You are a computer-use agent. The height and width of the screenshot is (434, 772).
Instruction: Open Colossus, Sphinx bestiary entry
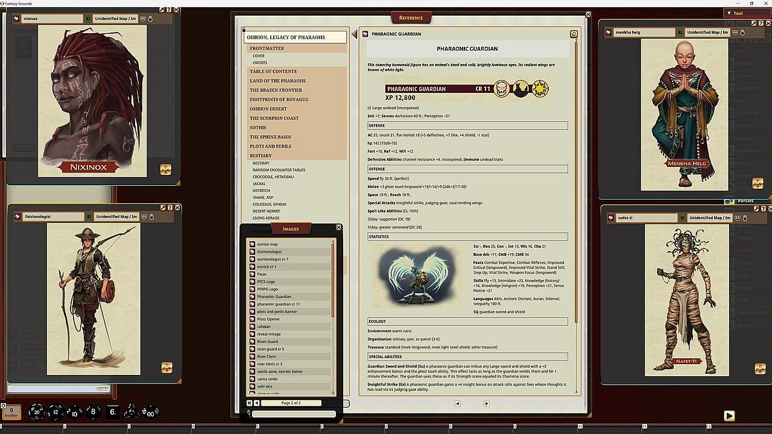pos(270,204)
